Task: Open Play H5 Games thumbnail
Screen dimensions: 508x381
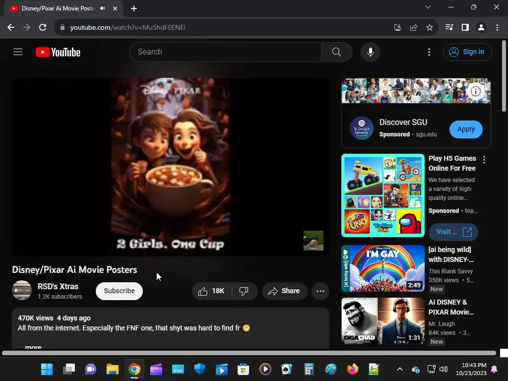Action: [383, 195]
